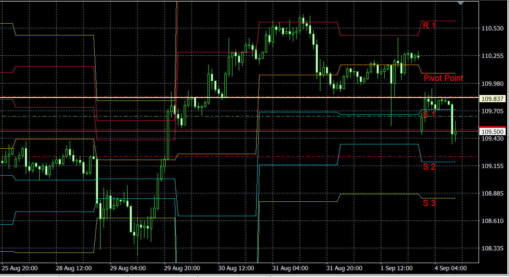This screenshot has width=509, height=277.
Task: Click the 29 Aug 20:00 time label
Action: (x=182, y=268)
